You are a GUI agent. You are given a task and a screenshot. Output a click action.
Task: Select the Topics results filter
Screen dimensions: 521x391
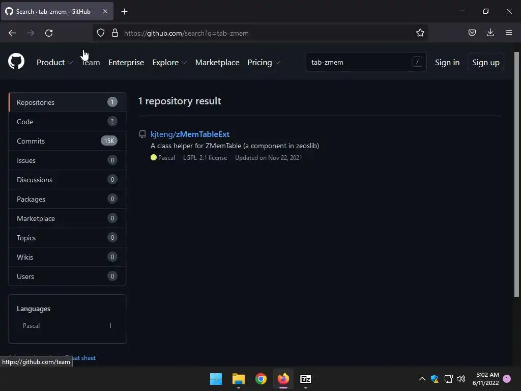tap(67, 237)
